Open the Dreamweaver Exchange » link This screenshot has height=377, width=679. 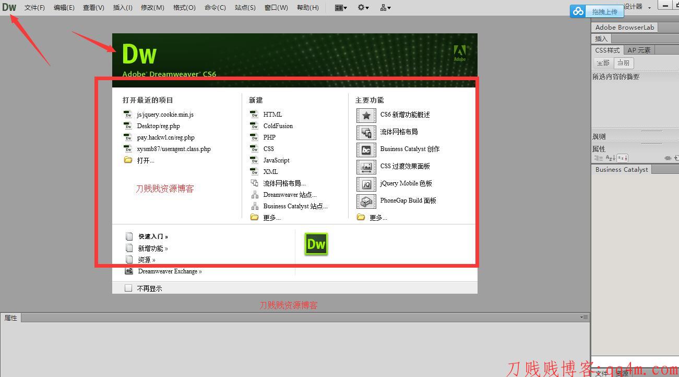pos(170,271)
